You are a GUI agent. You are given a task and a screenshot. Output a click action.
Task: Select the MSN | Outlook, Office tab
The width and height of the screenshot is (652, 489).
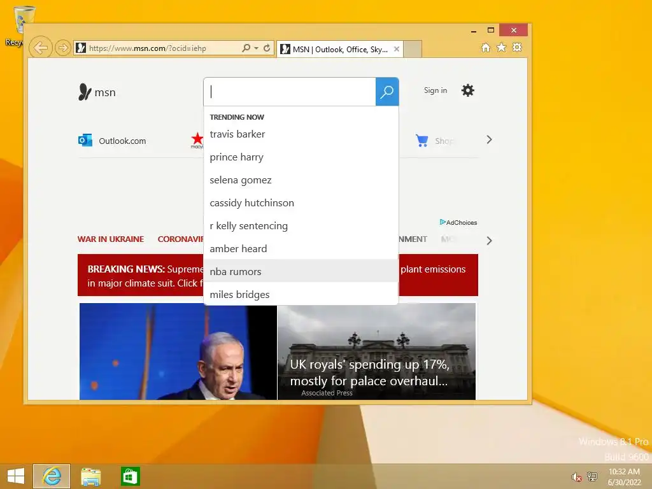pyautogui.click(x=340, y=50)
